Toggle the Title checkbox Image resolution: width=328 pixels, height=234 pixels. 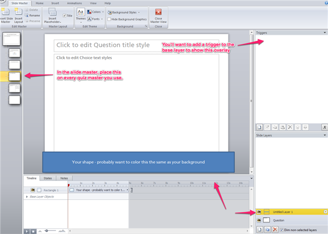tap(64, 16)
